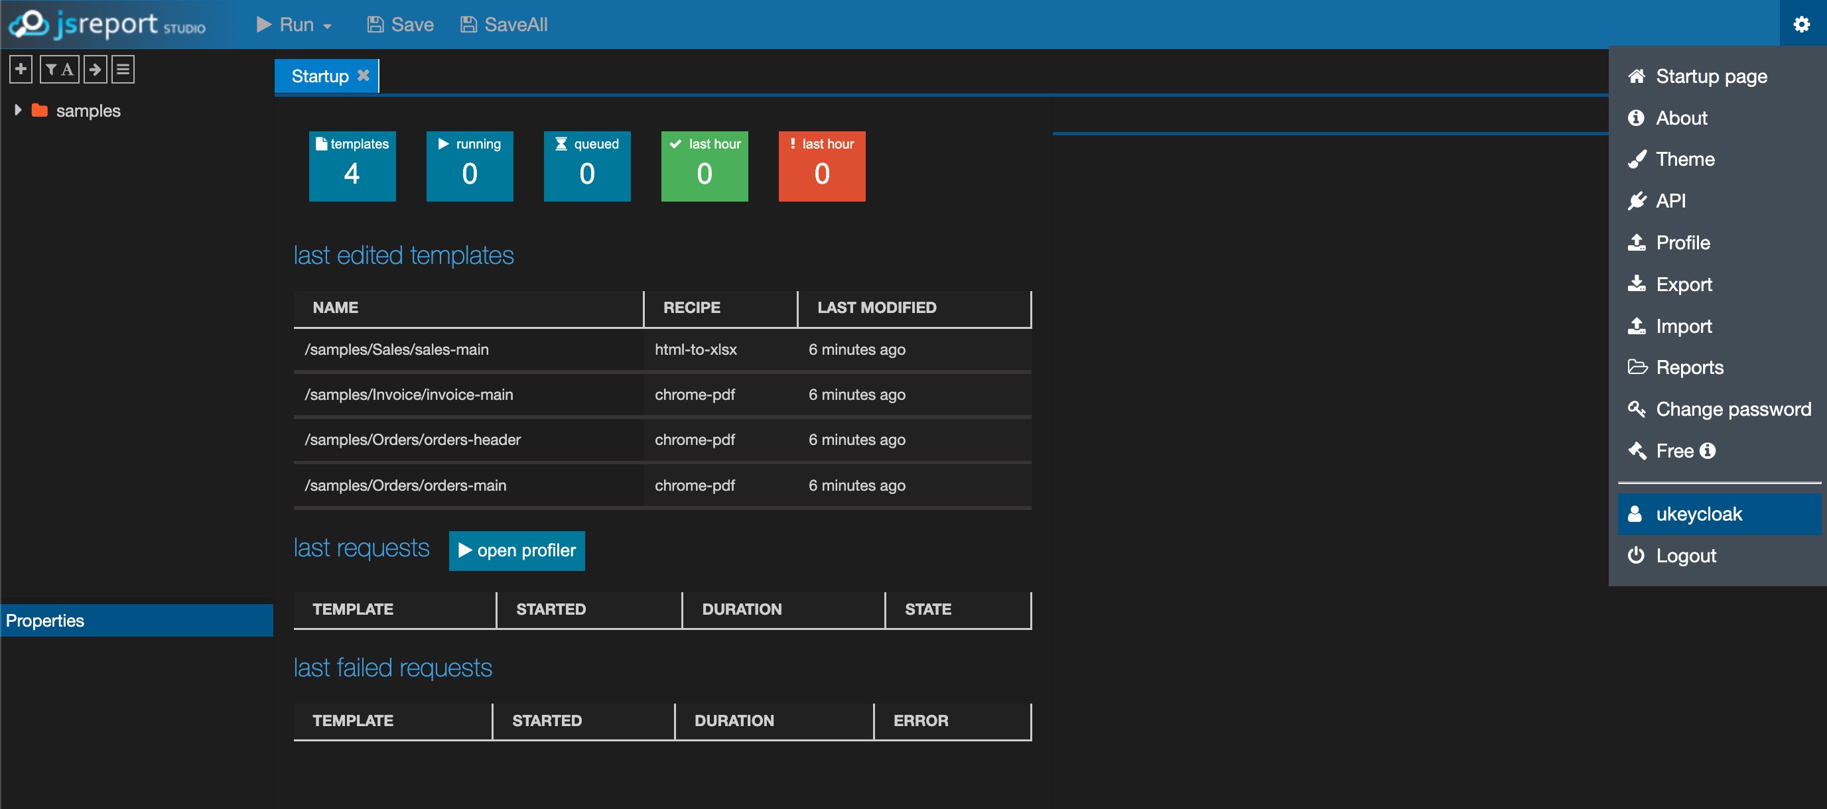This screenshot has width=1827, height=809.
Task: Click the NAME column header
Action: (x=468, y=308)
